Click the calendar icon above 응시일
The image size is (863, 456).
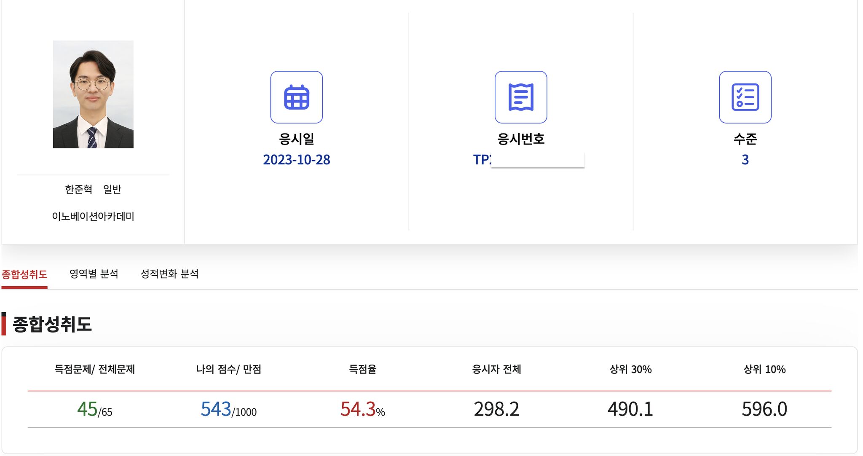pyautogui.click(x=296, y=97)
